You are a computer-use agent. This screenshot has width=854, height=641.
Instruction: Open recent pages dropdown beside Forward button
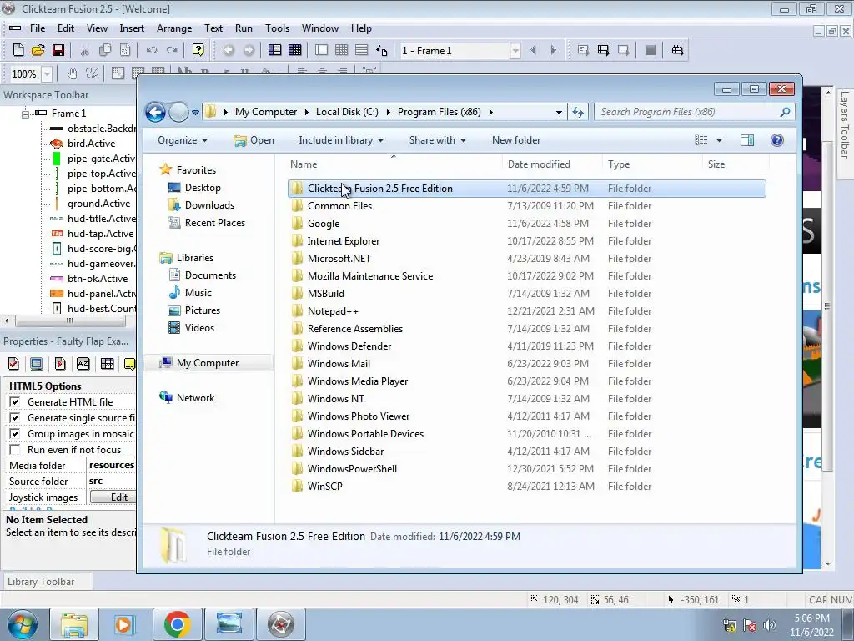(195, 113)
